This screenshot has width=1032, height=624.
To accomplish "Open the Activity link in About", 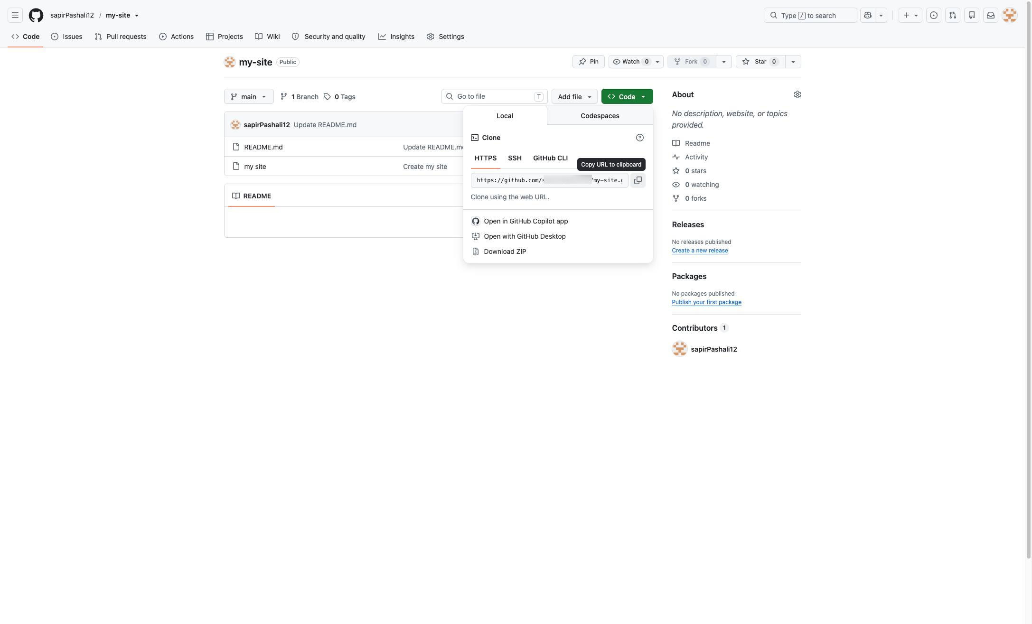I will (x=690, y=157).
